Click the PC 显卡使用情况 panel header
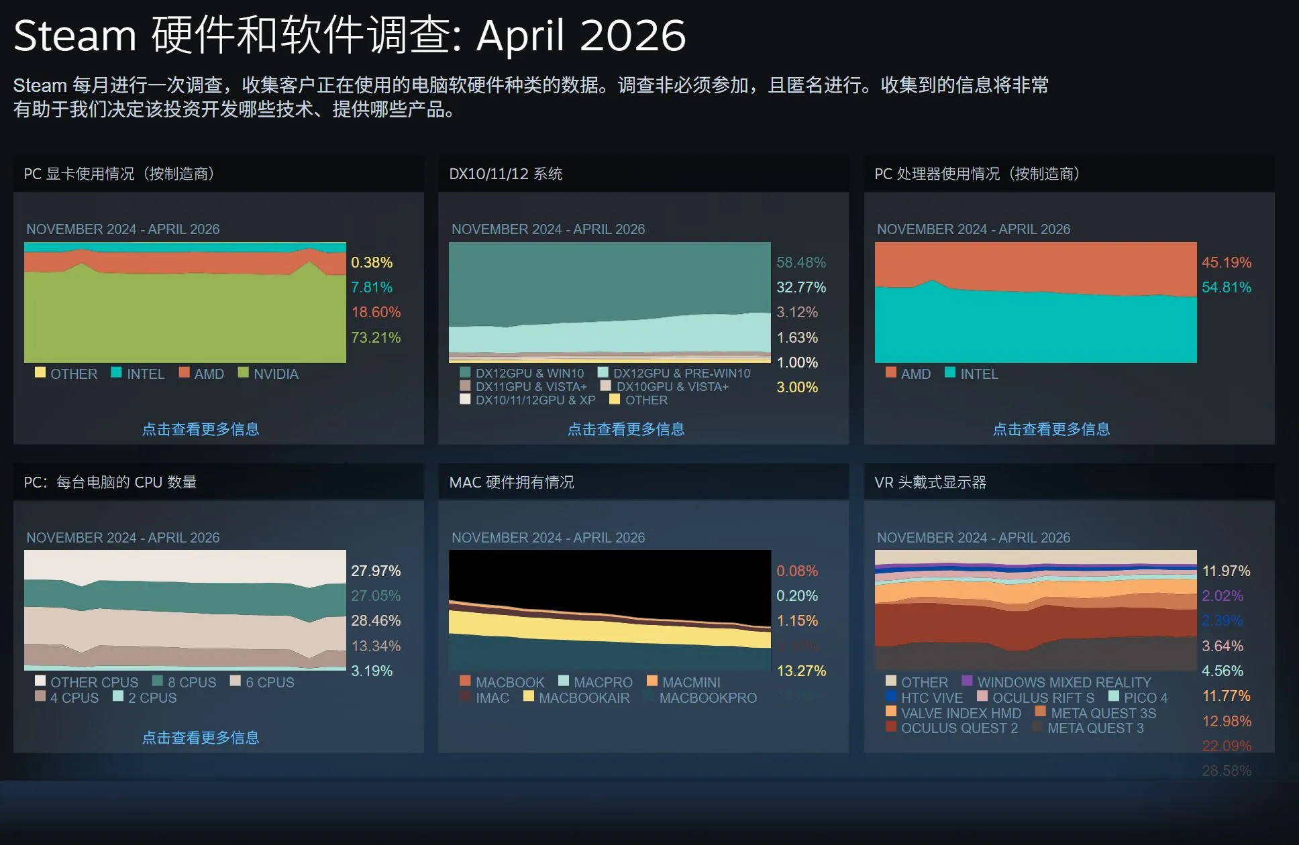The height and width of the screenshot is (845, 1299). [219, 174]
